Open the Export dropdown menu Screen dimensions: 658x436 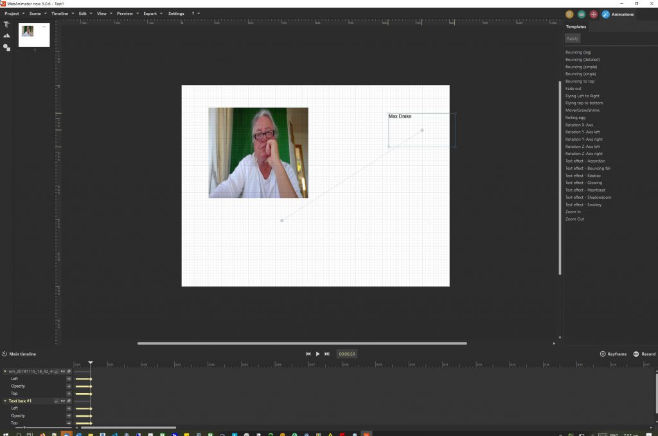pos(152,14)
